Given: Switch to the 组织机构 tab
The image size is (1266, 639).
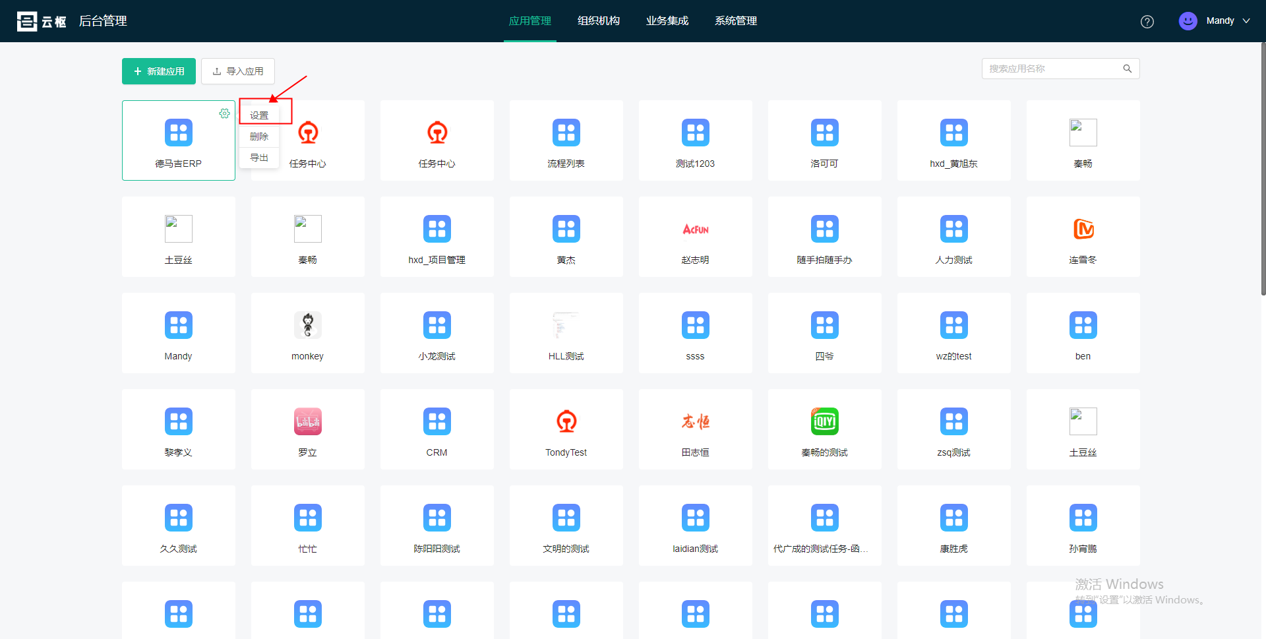Looking at the screenshot, I should point(599,21).
